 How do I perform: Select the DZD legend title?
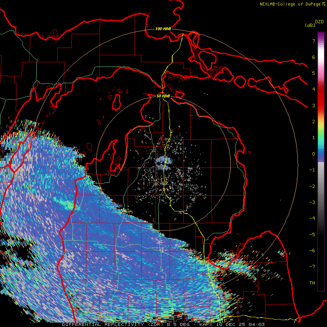[319, 22]
